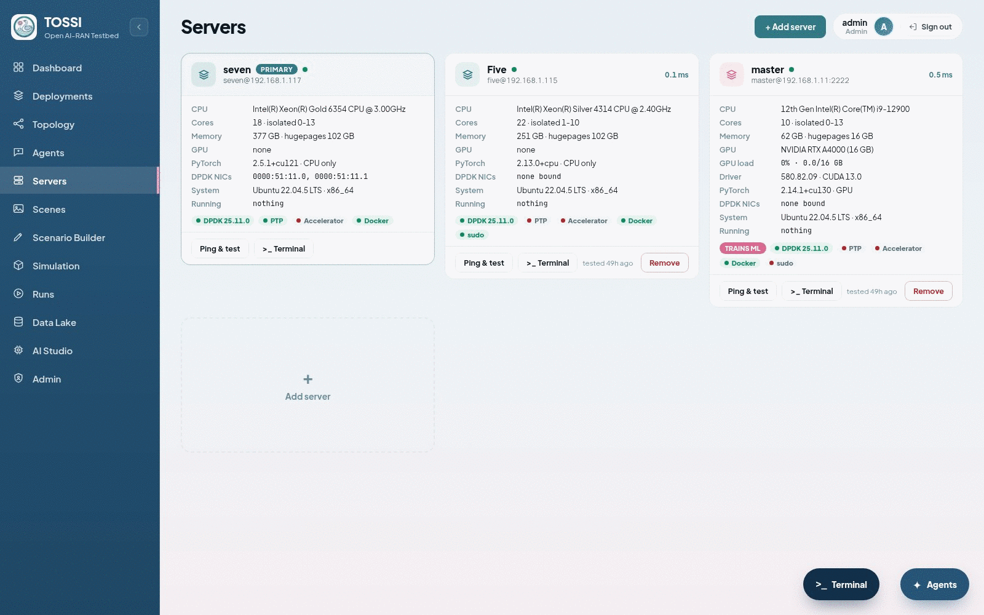Viewport: 984px width, 615px height.
Task: Click the Runs play icon
Action: pyautogui.click(x=18, y=293)
